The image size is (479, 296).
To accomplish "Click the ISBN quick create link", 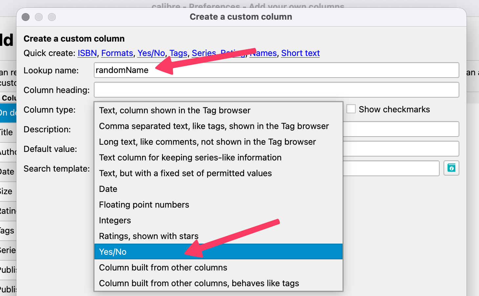I will click(x=87, y=53).
